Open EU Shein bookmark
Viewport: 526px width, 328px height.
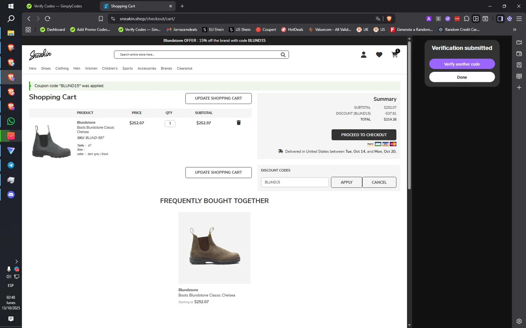coord(213,29)
